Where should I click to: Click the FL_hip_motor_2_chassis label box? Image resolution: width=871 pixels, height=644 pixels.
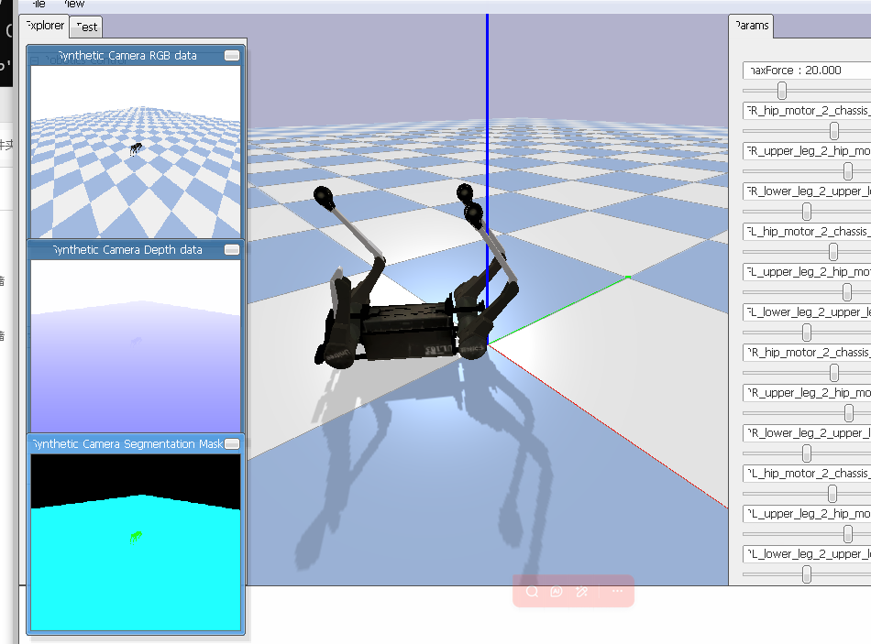(x=807, y=232)
